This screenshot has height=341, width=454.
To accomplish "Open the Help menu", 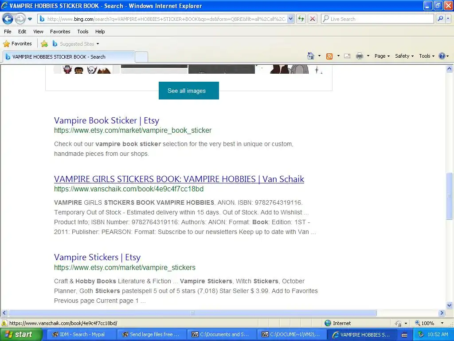I will point(100,32).
